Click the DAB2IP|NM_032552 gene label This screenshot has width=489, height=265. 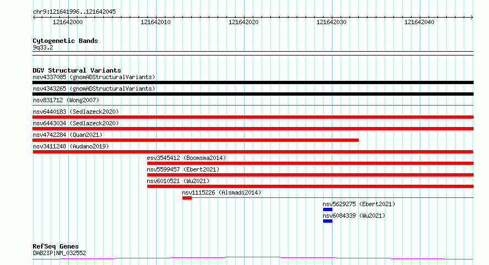pyautogui.click(x=59, y=253)
